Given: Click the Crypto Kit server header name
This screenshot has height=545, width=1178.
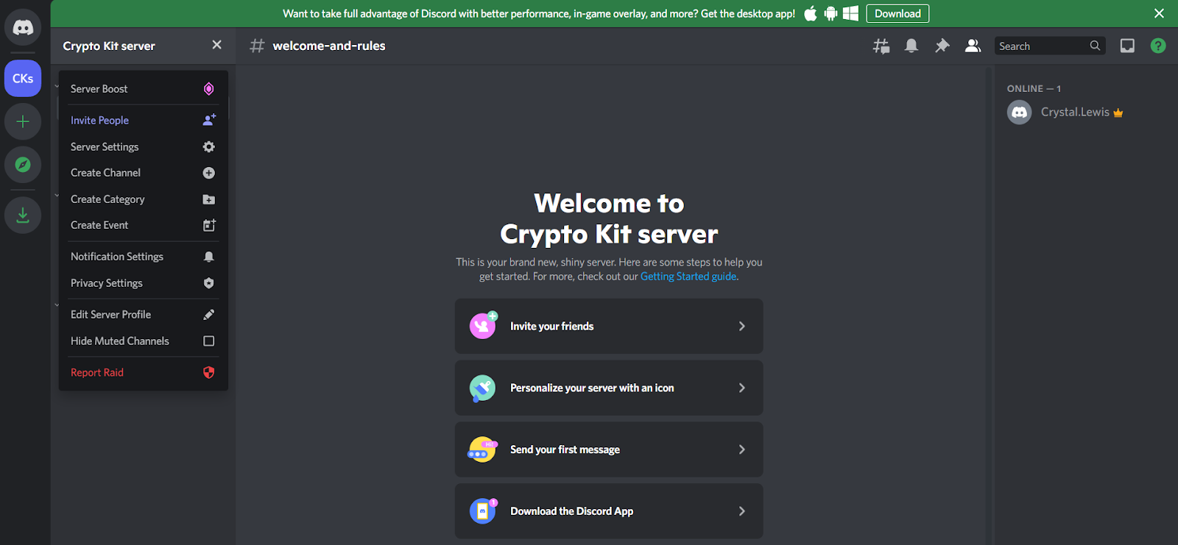Looking at the screenshot, I should 109,46.
